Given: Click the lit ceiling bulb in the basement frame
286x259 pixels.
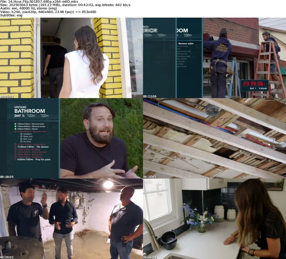Looking at the screenshot, I should coord(108,184).
